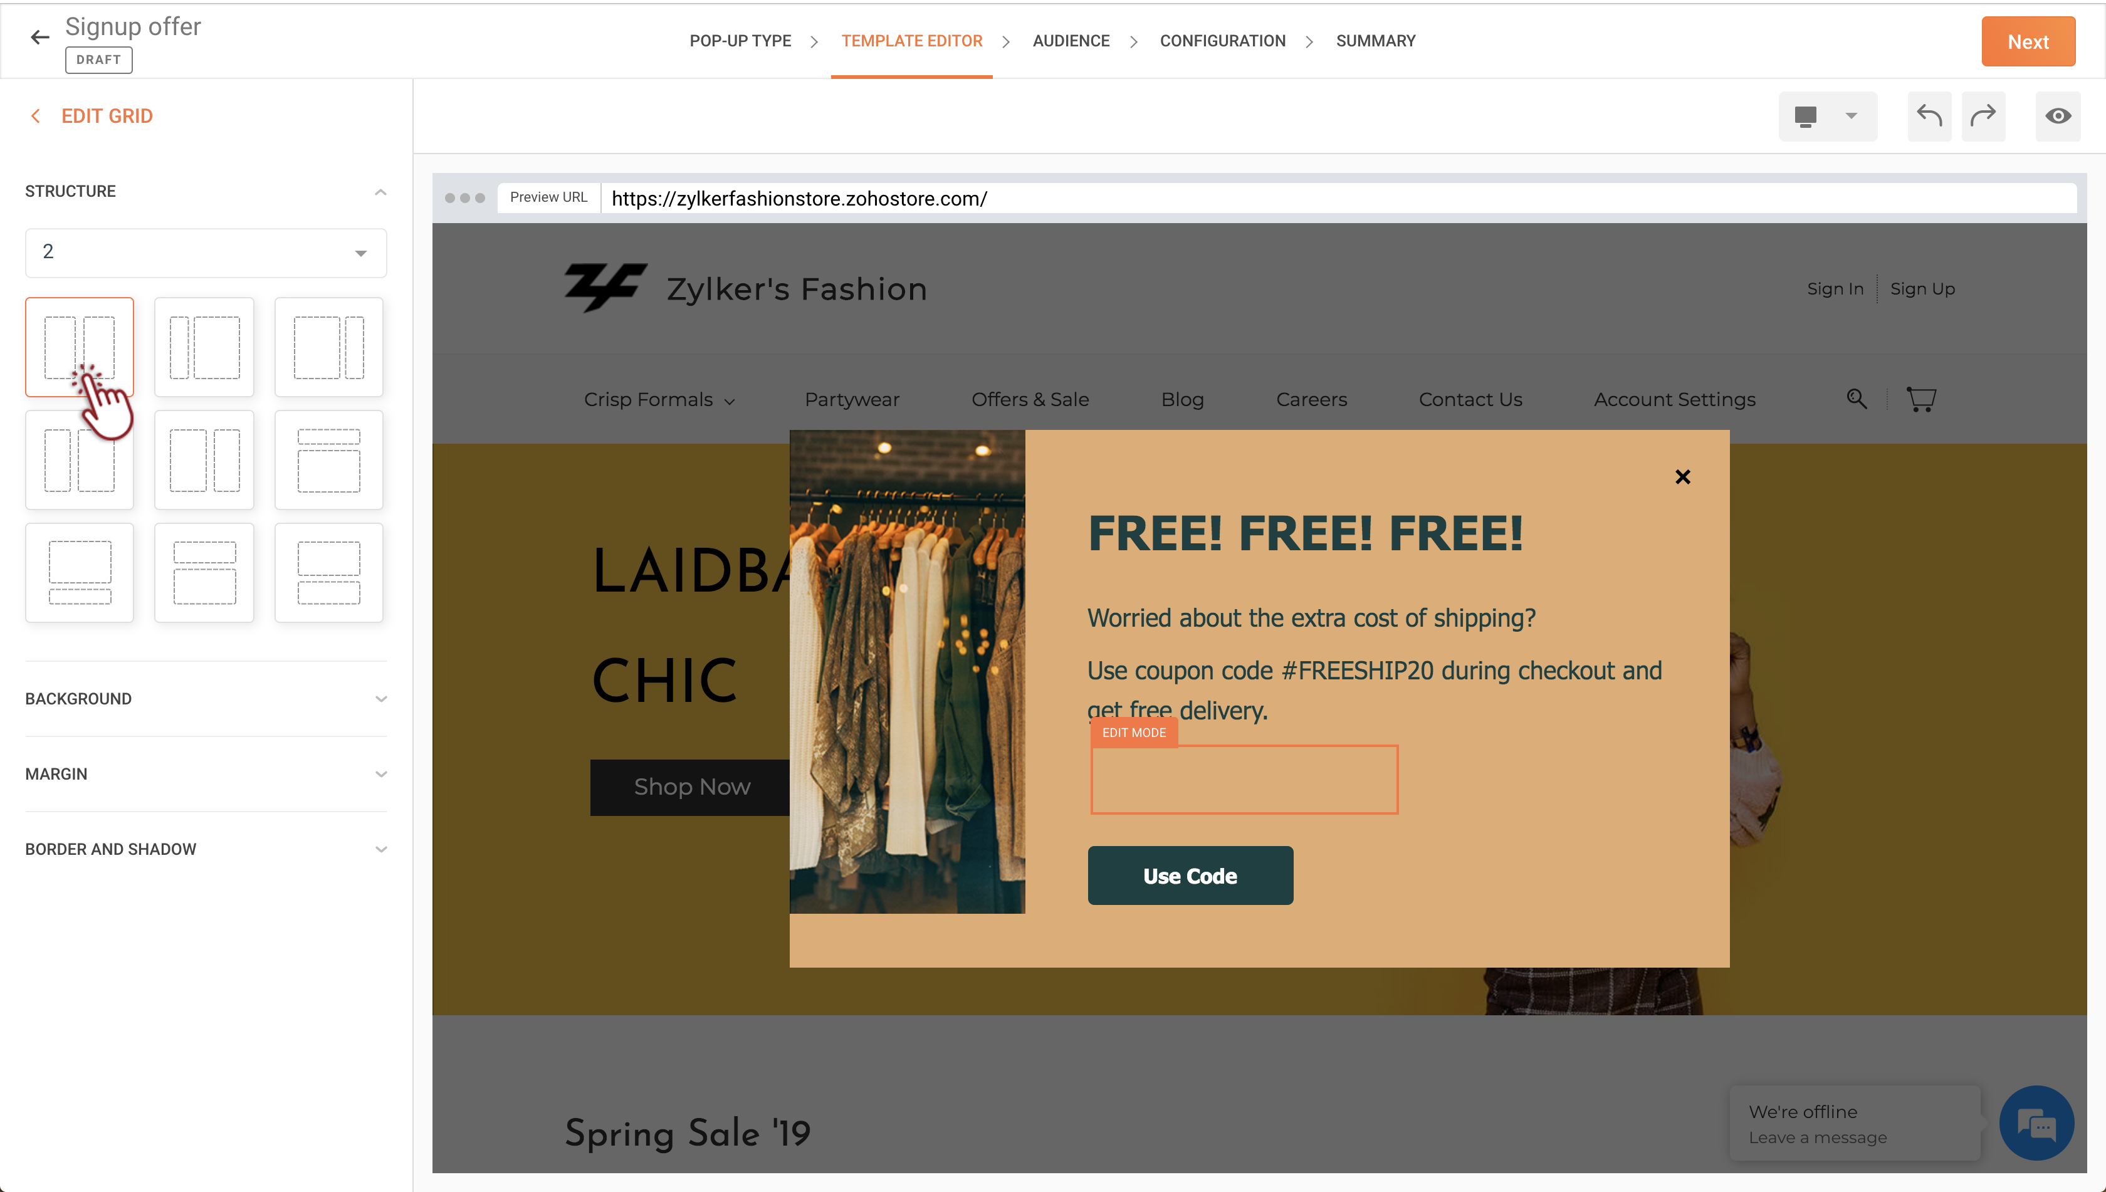Click the redo arrow icon

pos(1983,115)
